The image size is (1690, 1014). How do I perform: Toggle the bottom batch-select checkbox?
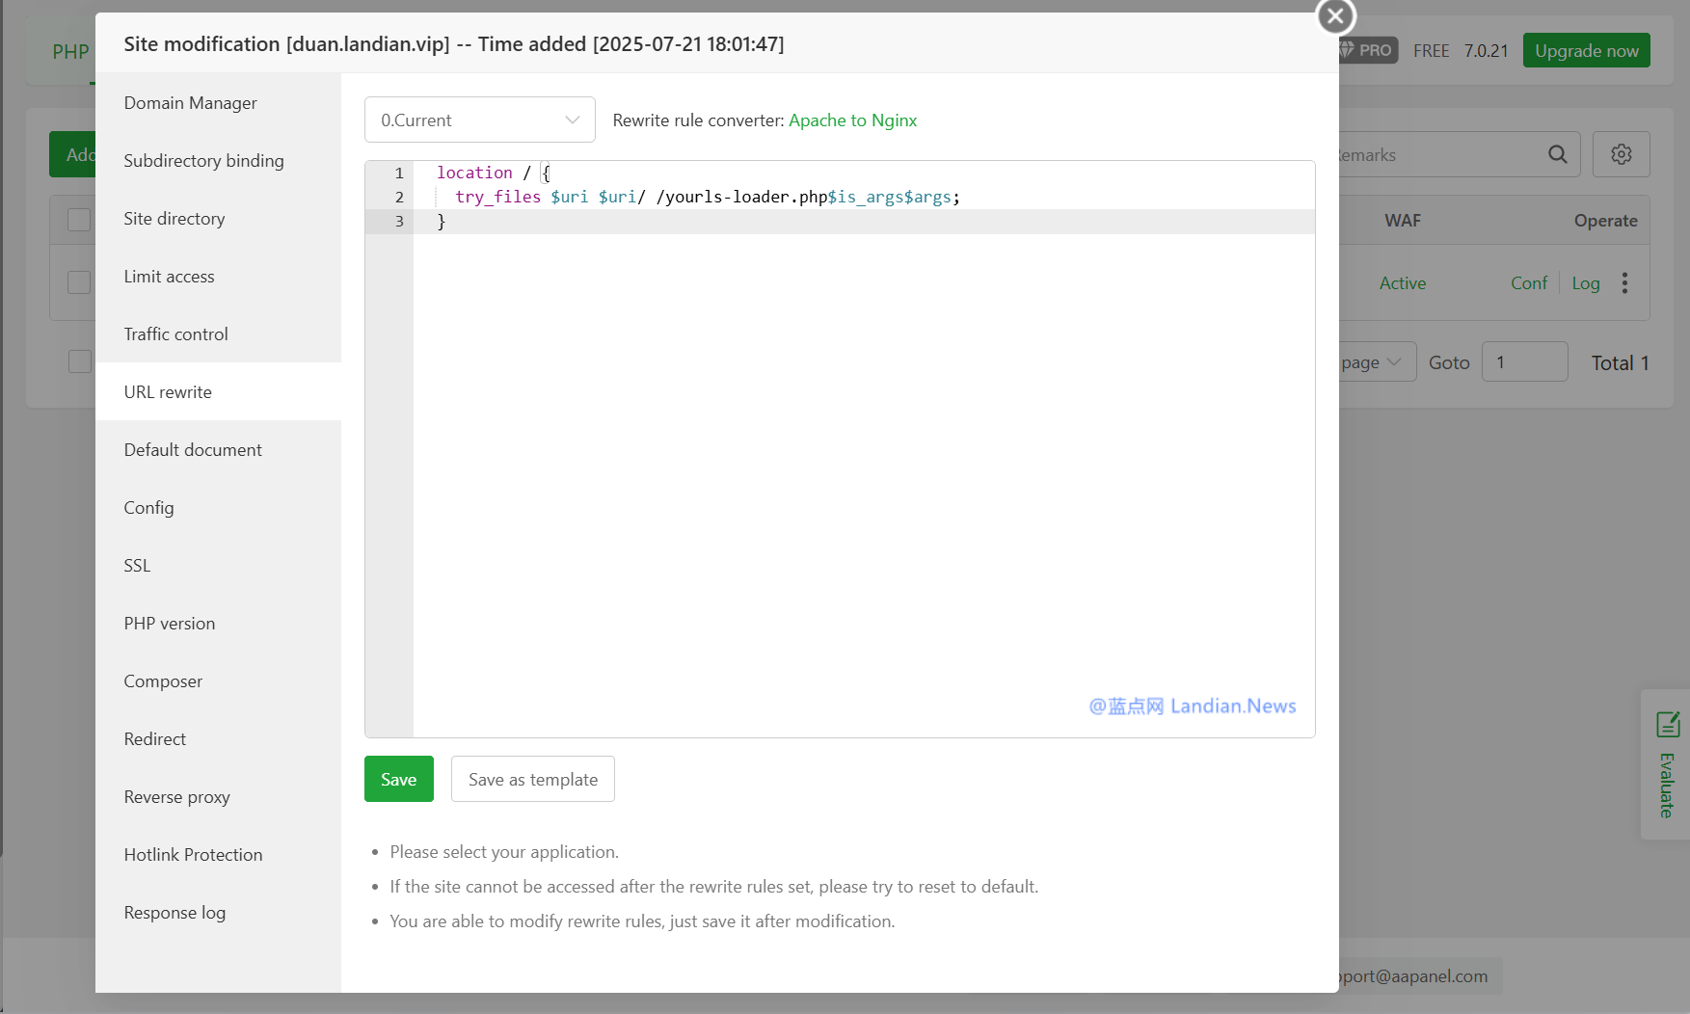click(79, 362)
